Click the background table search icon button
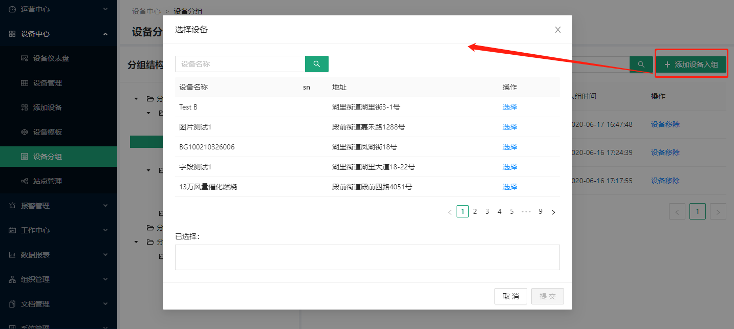The image size is (734, 329). tap(641, 64)
